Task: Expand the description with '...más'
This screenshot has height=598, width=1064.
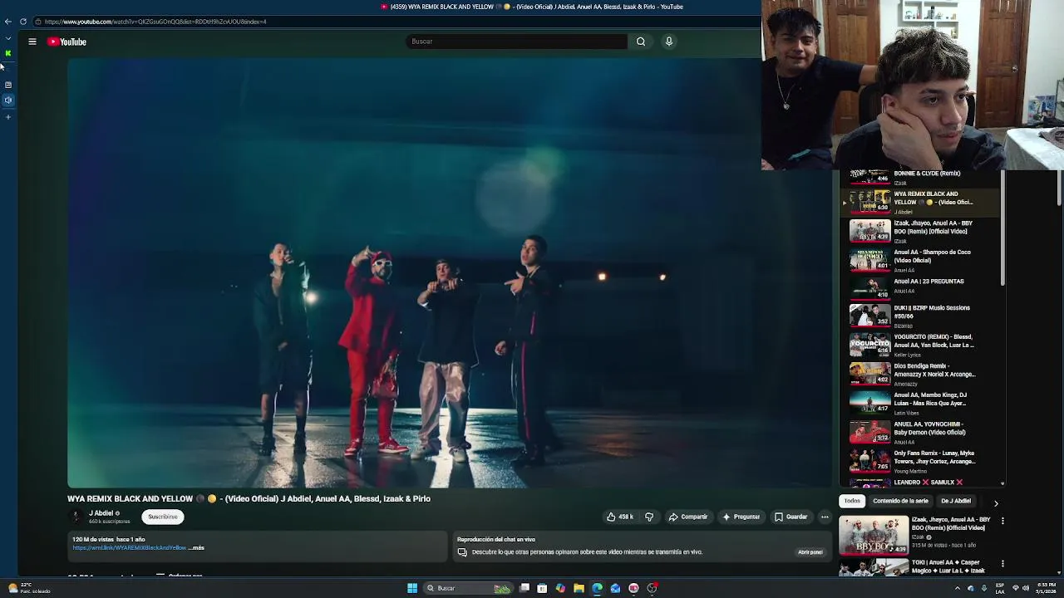Action: [197, 548]
